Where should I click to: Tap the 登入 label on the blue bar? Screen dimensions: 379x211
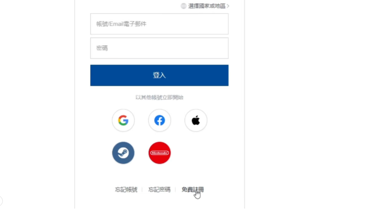pyautogui.click(x=159, y=75)
